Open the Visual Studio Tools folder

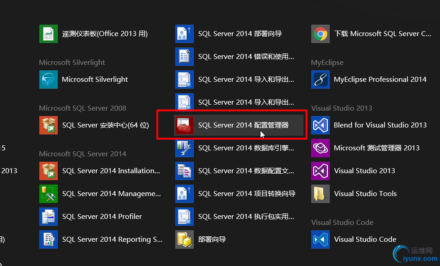pyautogui.click(x=354, y=194)
